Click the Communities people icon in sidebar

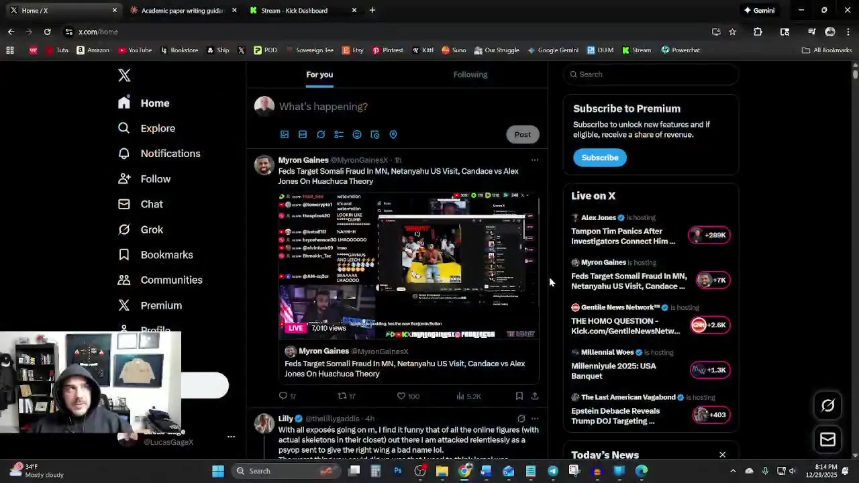pos(124,280)
